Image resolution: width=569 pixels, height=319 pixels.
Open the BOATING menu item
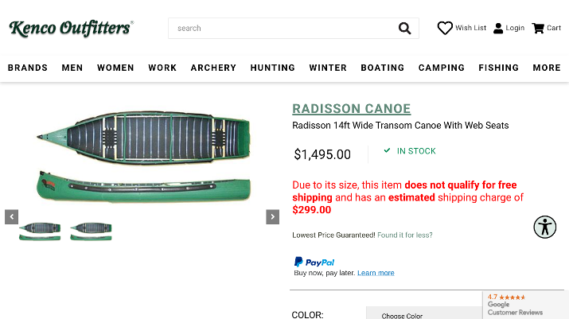pyautogui.click(x=383, y=68)
